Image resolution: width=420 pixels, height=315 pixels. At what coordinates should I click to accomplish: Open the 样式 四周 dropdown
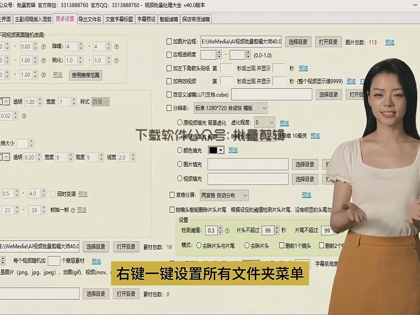tap(100, 102)
